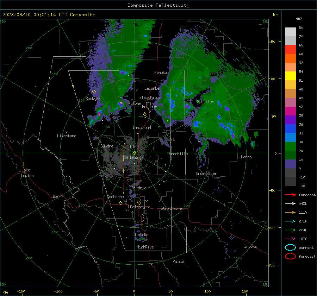Click the cyan 'current' ellipse legend icon

click(290, 247)
